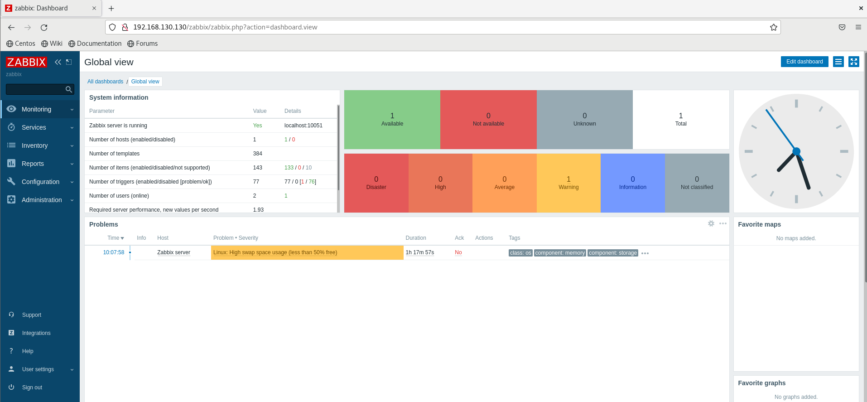
Task: Click the yellow Warning severity tile
Action: point(568,183)
